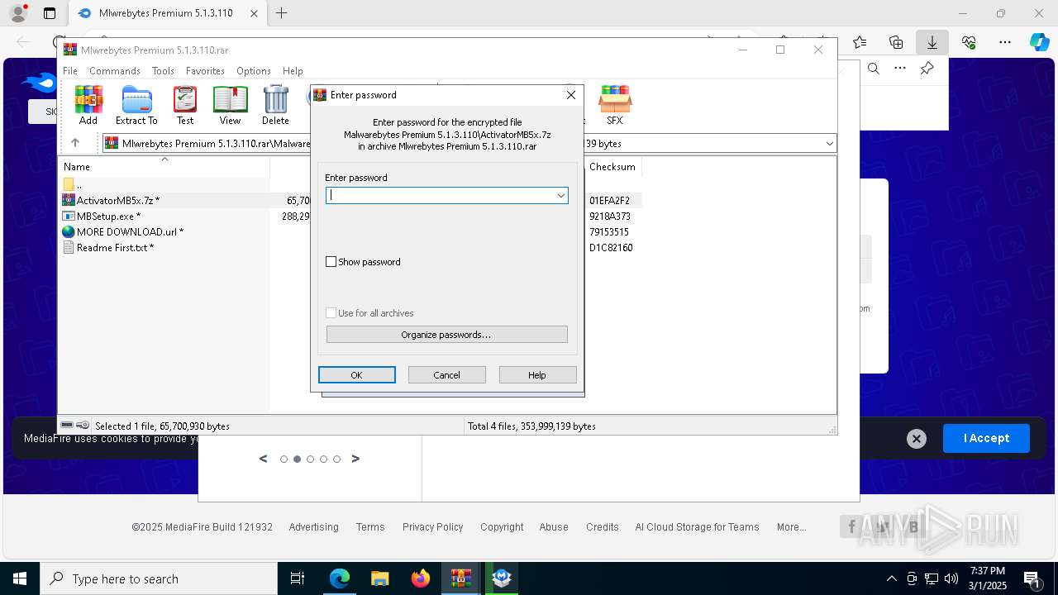Open Edge Browser essentials heart icon

point(969,42)
